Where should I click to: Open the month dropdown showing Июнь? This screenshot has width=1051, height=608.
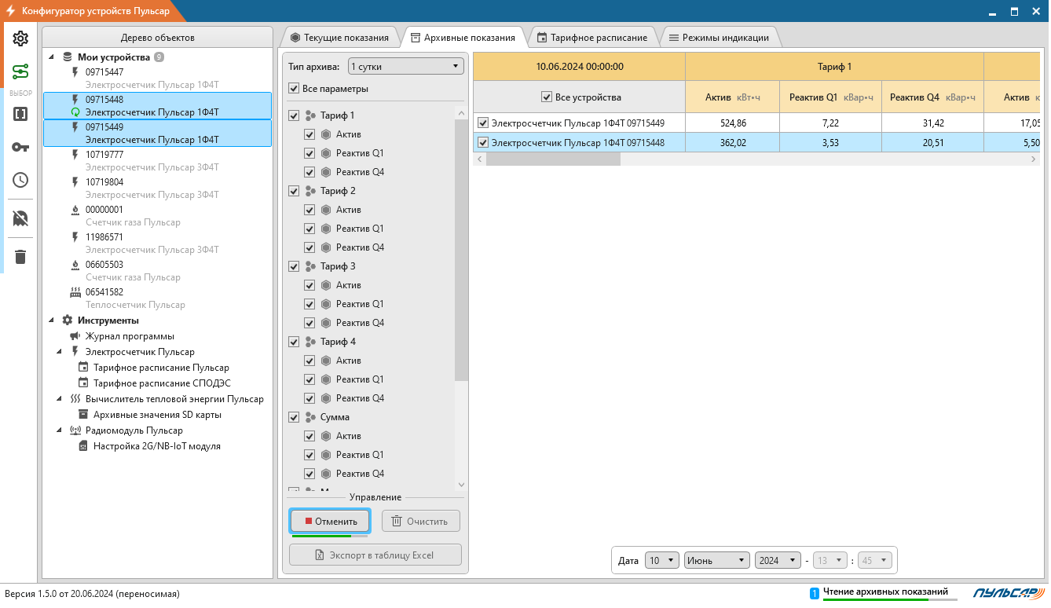tap(717, 560)
